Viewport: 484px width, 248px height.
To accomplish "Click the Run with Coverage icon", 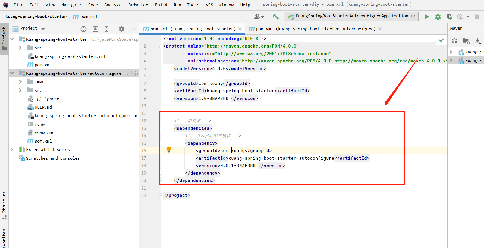I will [x=449, y=17].
